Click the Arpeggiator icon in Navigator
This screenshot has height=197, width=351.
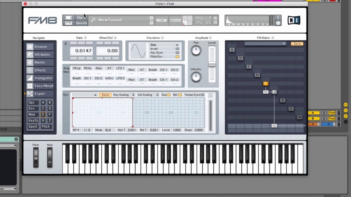(x=30, y=78)
